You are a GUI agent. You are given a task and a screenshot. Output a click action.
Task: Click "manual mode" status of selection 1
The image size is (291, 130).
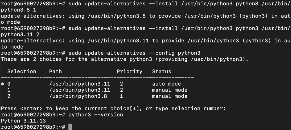point(169,90)
